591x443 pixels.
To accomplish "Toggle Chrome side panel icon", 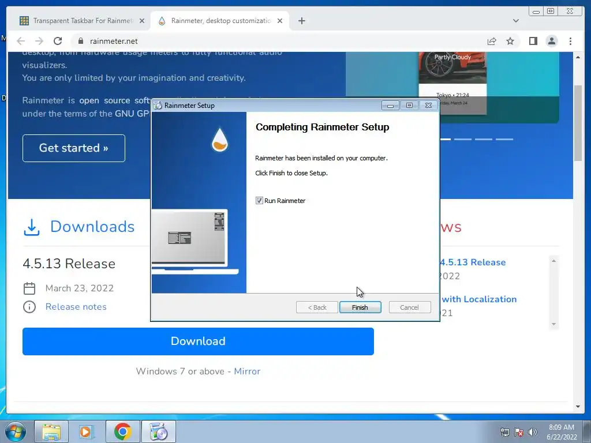I will pyautogui.click(x=533, y=41).
